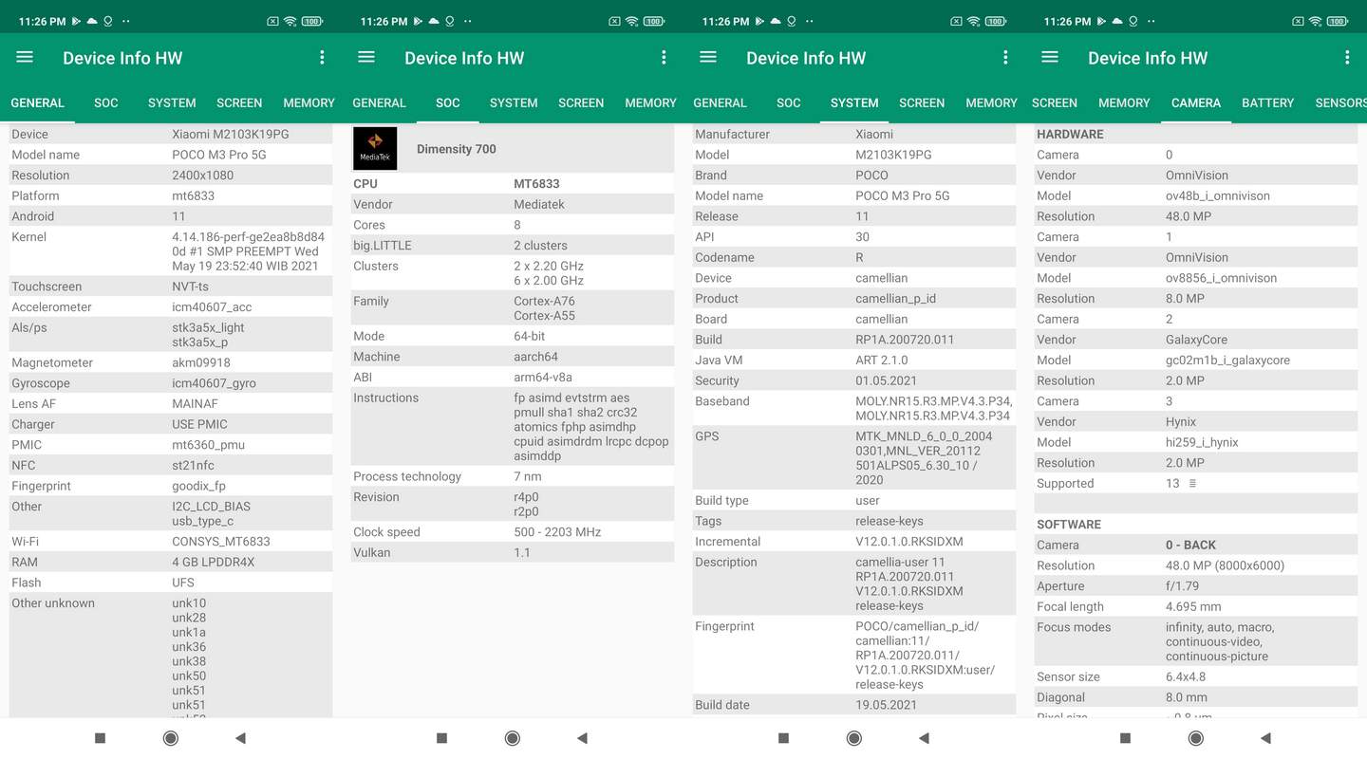Tap Android back button below the SOC screen

coord(582,738)
